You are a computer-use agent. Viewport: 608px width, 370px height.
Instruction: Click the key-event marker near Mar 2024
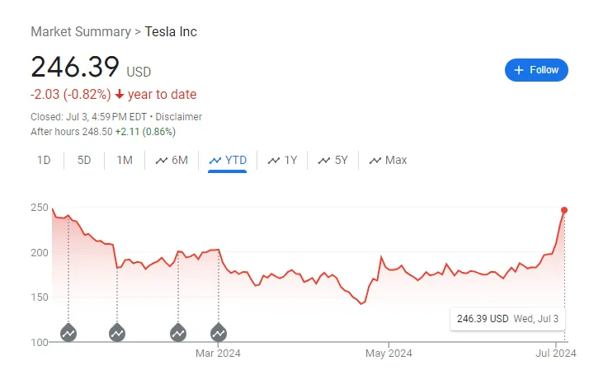point(219,333)
